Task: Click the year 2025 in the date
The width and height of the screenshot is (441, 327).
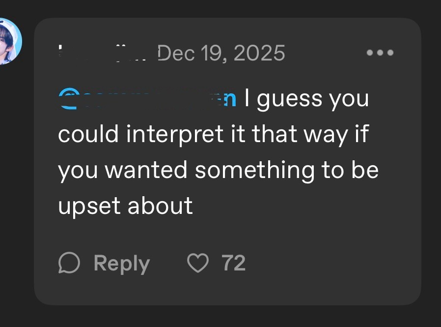Action: [x=259, y=53]
